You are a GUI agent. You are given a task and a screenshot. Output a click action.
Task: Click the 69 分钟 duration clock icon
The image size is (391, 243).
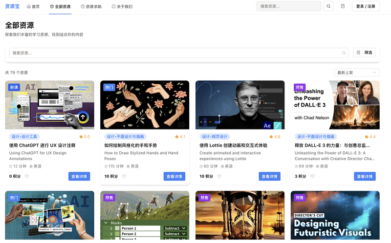click(x=297, y=166)
